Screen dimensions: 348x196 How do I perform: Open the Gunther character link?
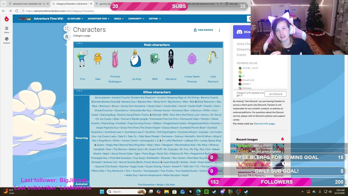point(150,132)
